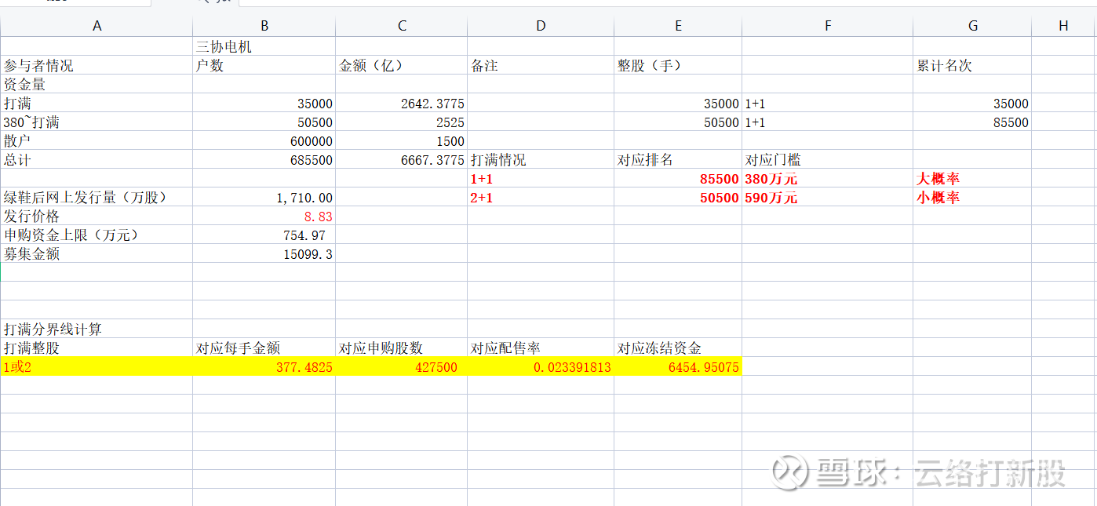Image resolution: width=1097 pixels, height=506 pixels.
Task: Click the value 2642.3775
Action: (401, 103)
